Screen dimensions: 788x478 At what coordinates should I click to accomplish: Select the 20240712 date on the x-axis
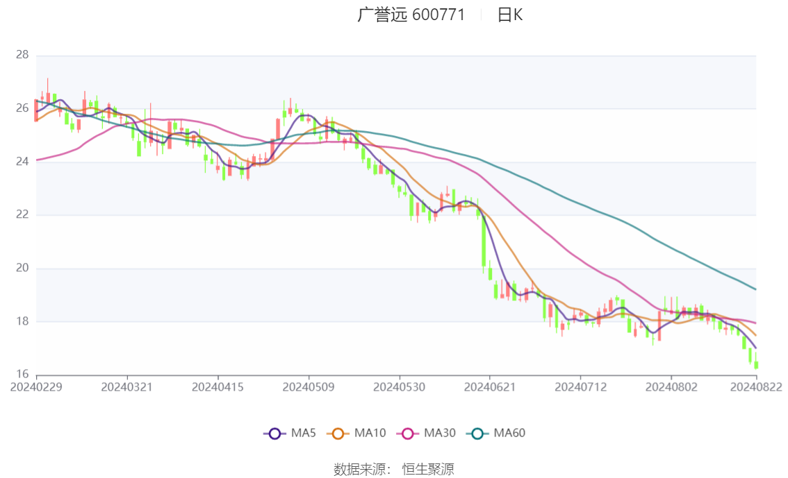580,386
